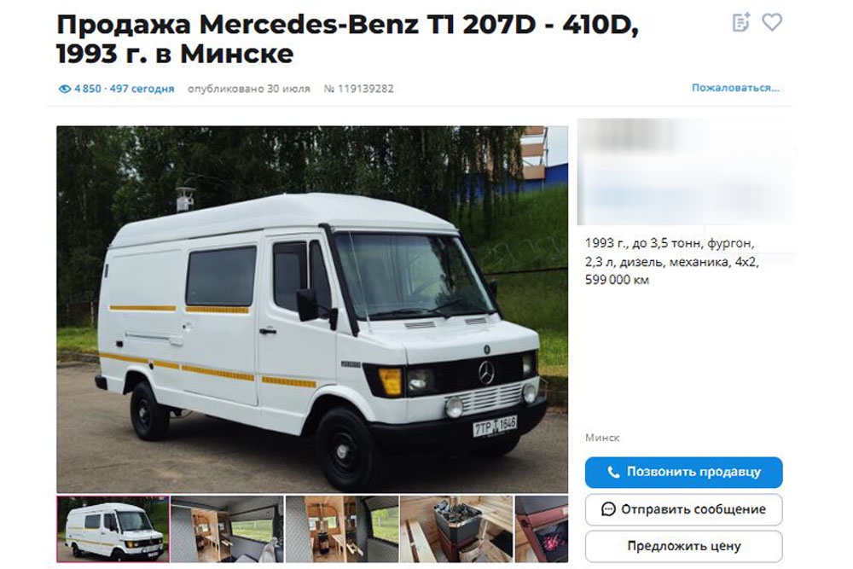Show fourth thumbnail of sauna stove stones
853x569 pixels.
pos(456,529)
